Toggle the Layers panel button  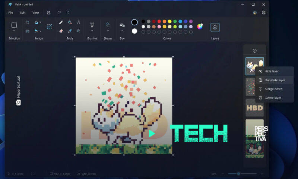click(215, 27)
